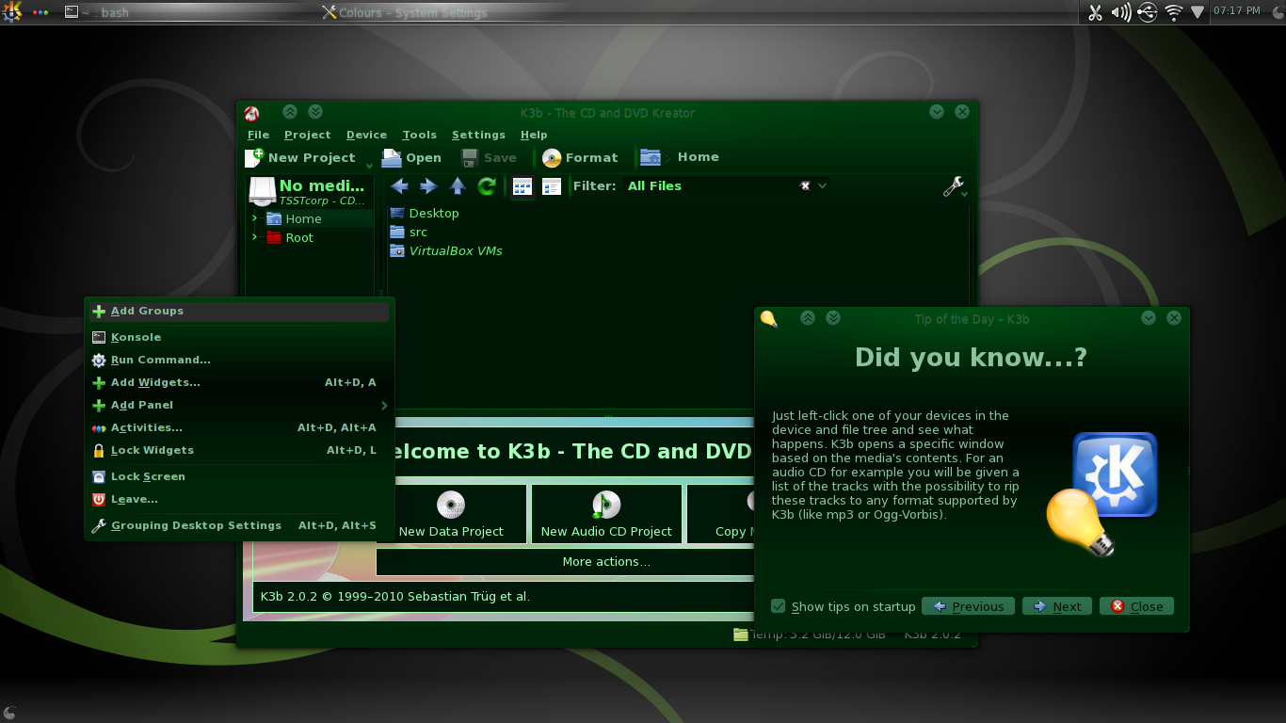The image size is (1286, 723).
Task: Open the Tools menu in K3b
Action: point(419,135)
